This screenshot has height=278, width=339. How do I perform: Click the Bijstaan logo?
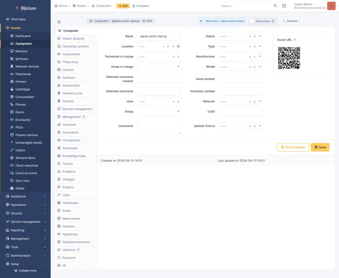pos(25,8)
